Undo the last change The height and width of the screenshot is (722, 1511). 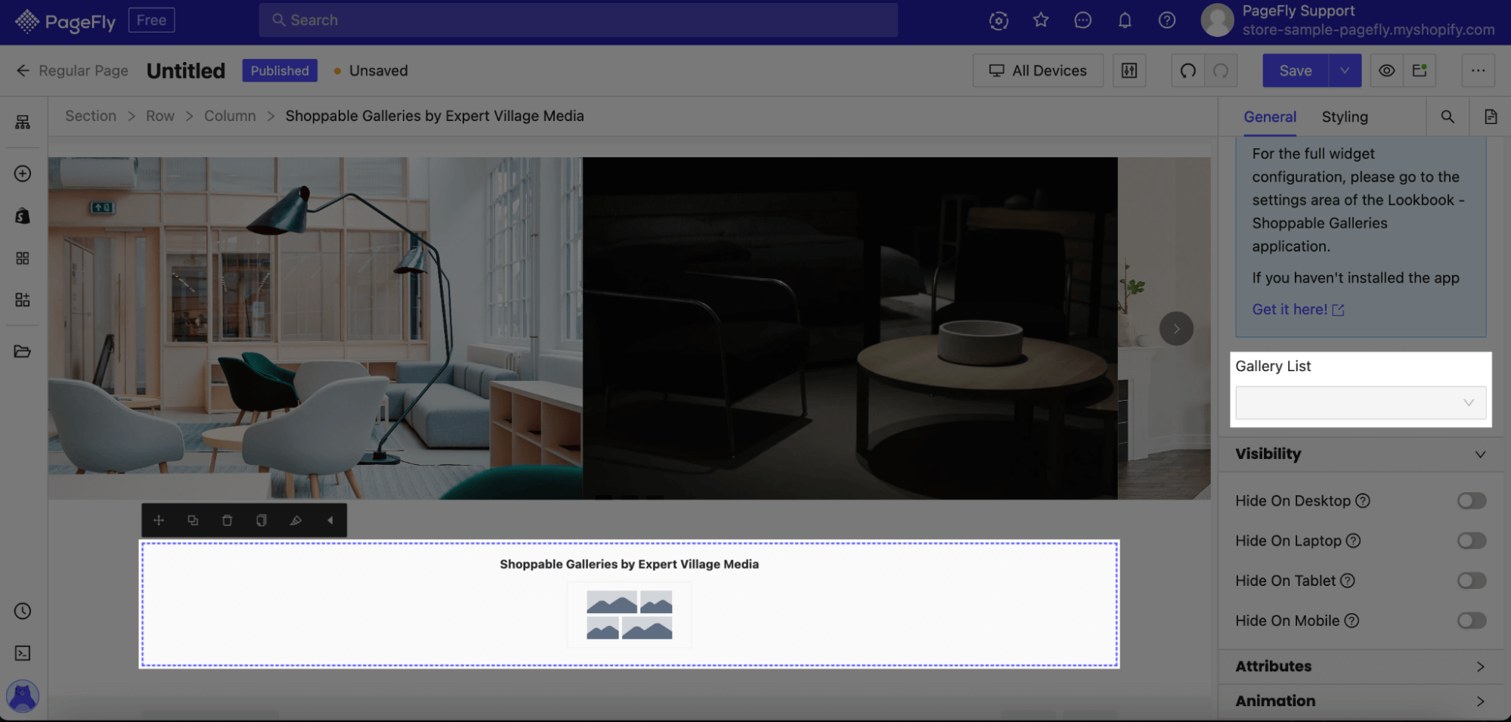click(x=1188, y=70)
